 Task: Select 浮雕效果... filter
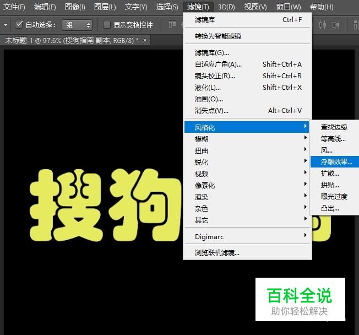click(x=335, y=162)
